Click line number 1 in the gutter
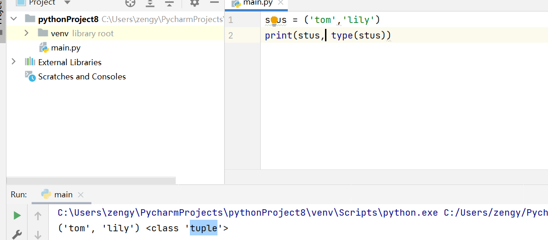This screenshot has height=240, width=548. point(230,20)
